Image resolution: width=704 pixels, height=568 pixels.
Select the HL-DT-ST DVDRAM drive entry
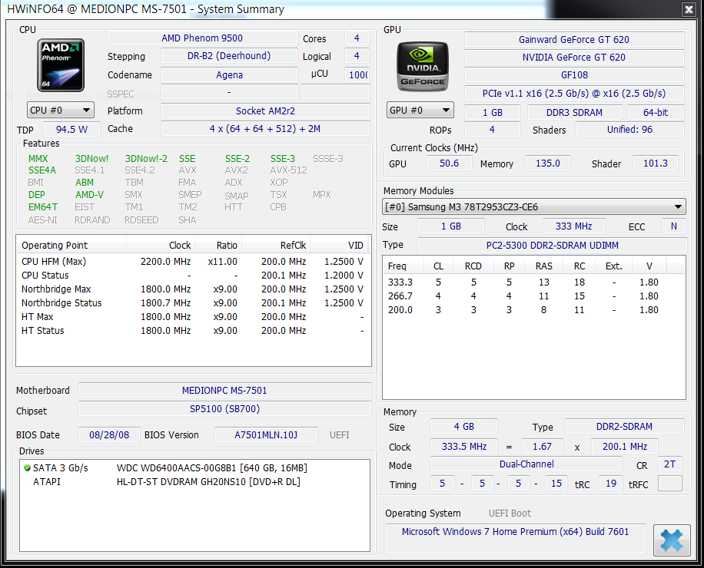click(194, 482)
